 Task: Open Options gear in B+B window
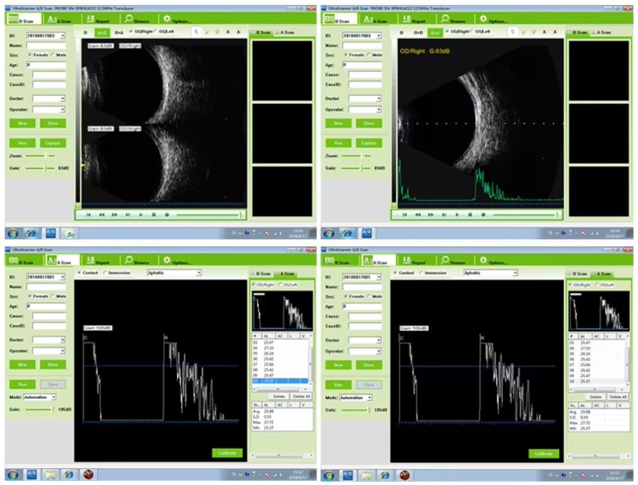coord(167,18)
